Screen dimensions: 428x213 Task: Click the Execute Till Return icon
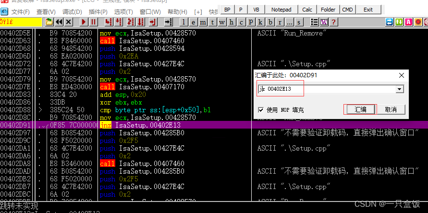pyautogui.click(x=153, y=22)
